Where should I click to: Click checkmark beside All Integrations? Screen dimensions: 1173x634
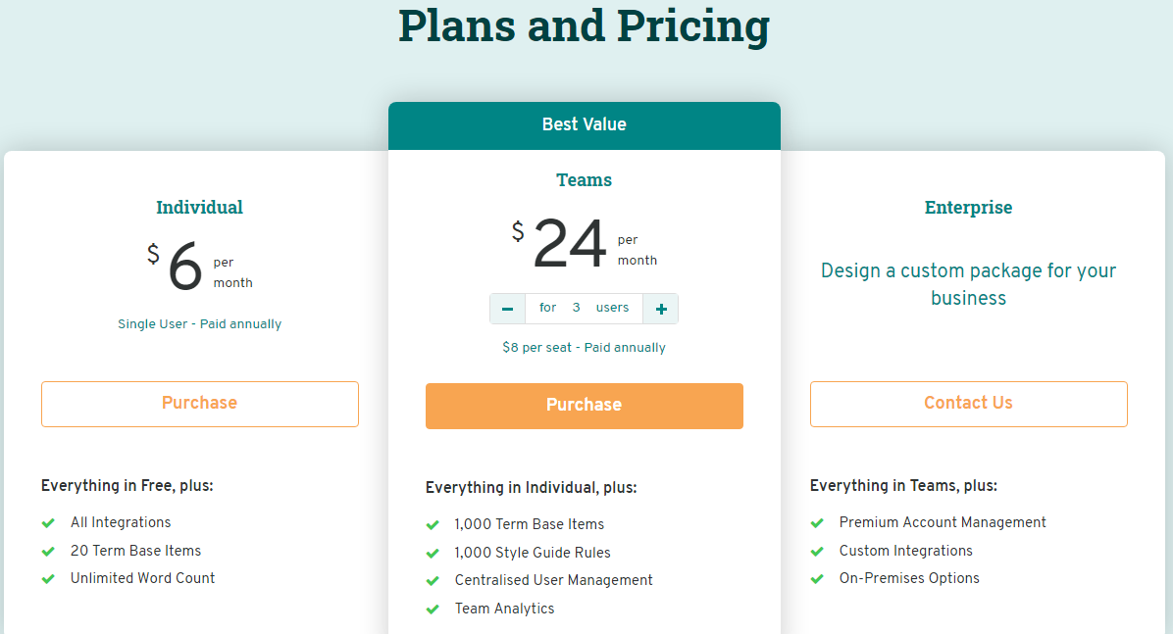pos(48,522)
